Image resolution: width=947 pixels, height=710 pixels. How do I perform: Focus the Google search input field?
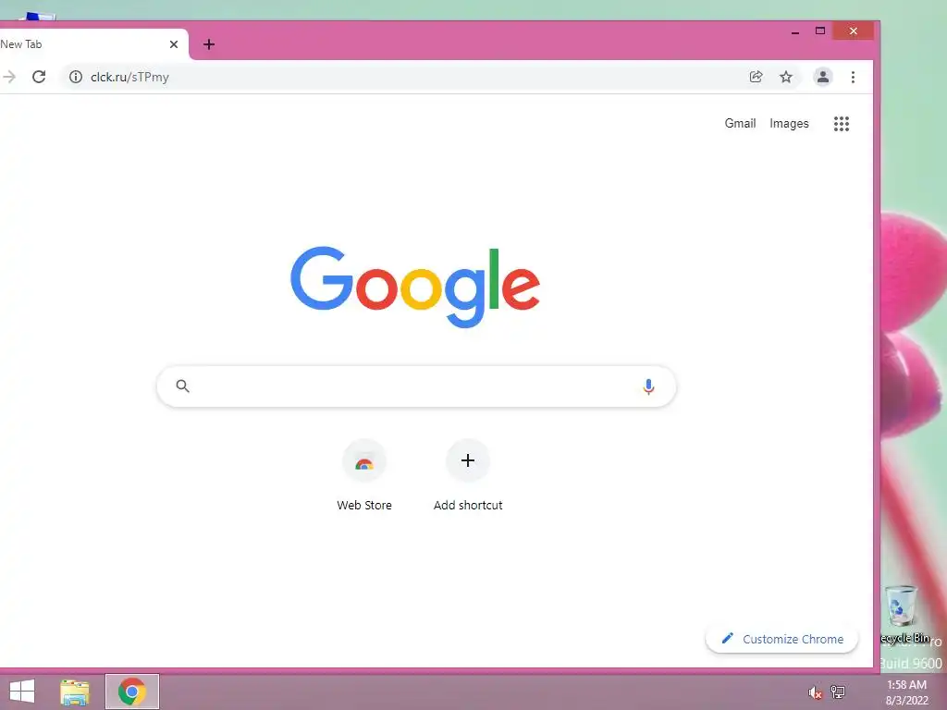click(x=416, y=386)
